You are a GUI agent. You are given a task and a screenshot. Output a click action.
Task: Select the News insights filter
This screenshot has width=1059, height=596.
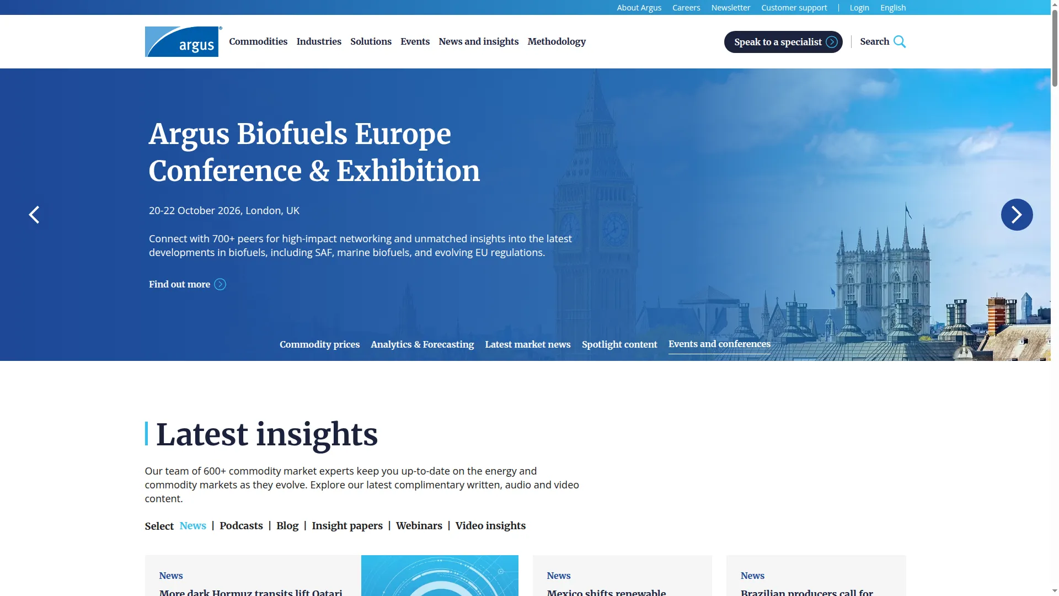pos(193,526)
